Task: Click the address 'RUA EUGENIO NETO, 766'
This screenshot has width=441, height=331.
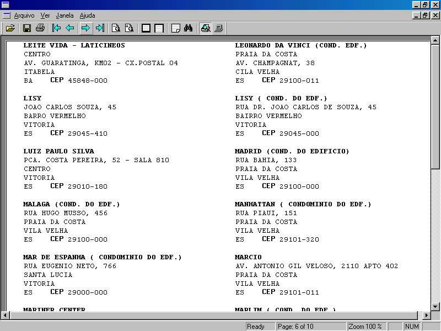Action: tap(70, 266)
